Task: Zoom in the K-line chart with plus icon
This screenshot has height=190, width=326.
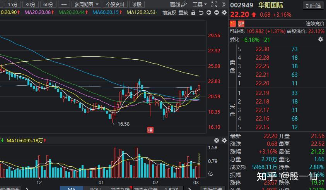Action: pos(209,12)
